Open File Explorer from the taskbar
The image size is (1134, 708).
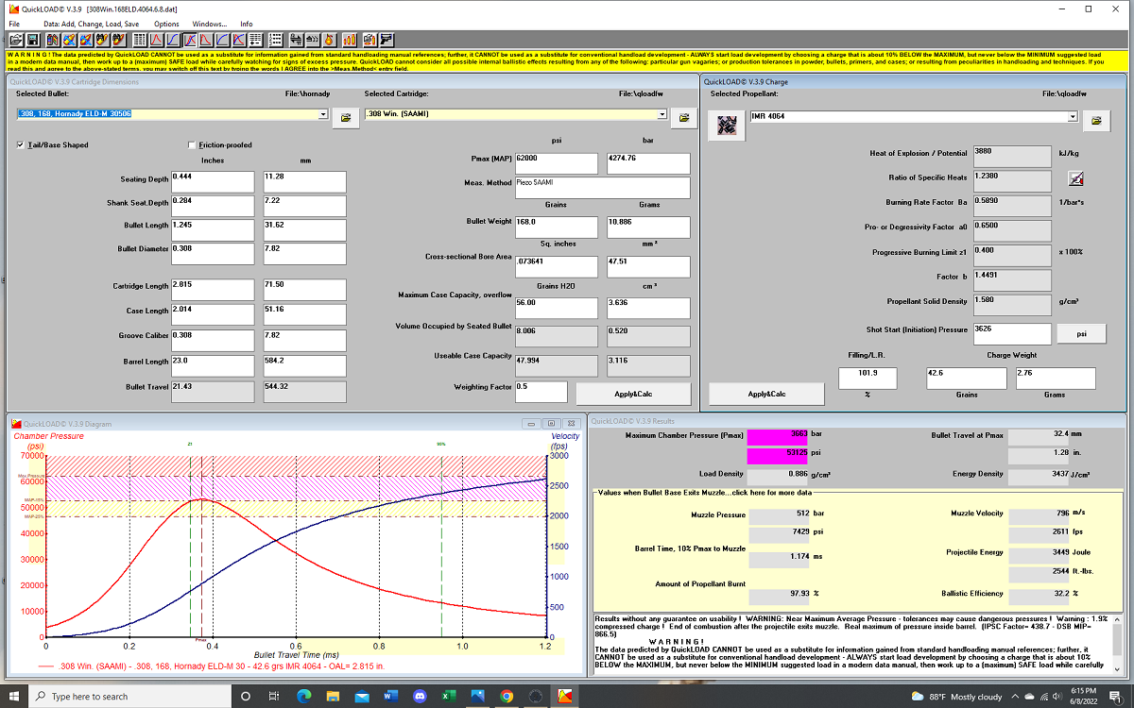(x=333, y=696)
